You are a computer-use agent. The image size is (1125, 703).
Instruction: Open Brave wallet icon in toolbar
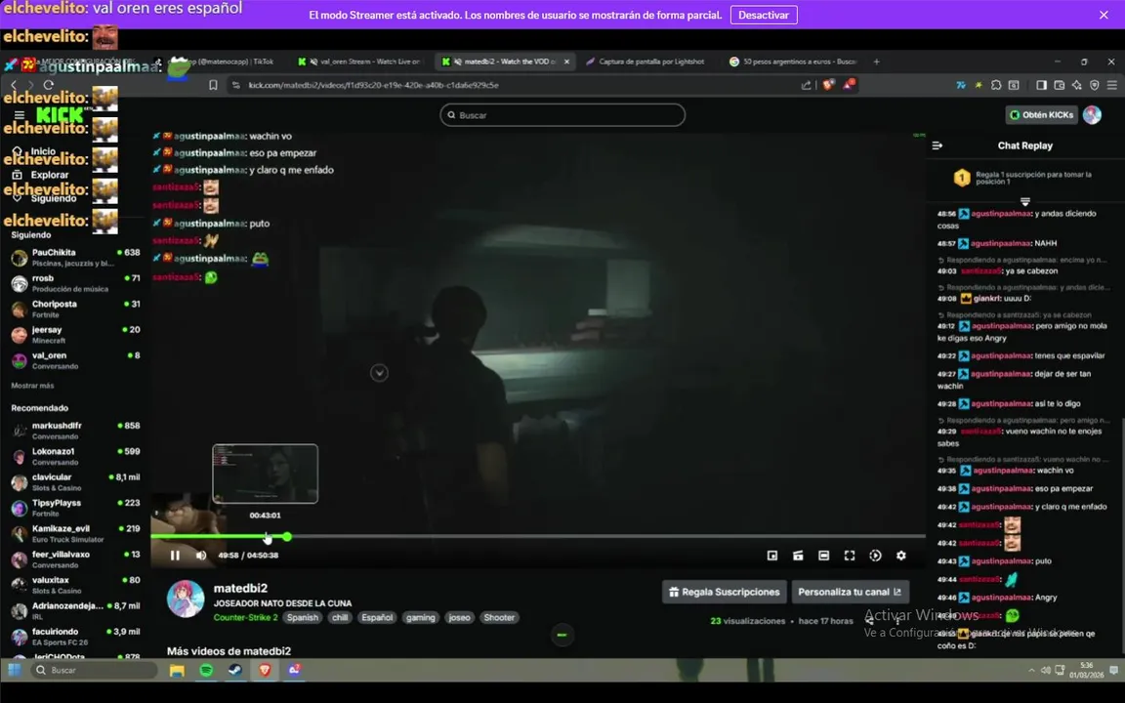click(1059, 85)
